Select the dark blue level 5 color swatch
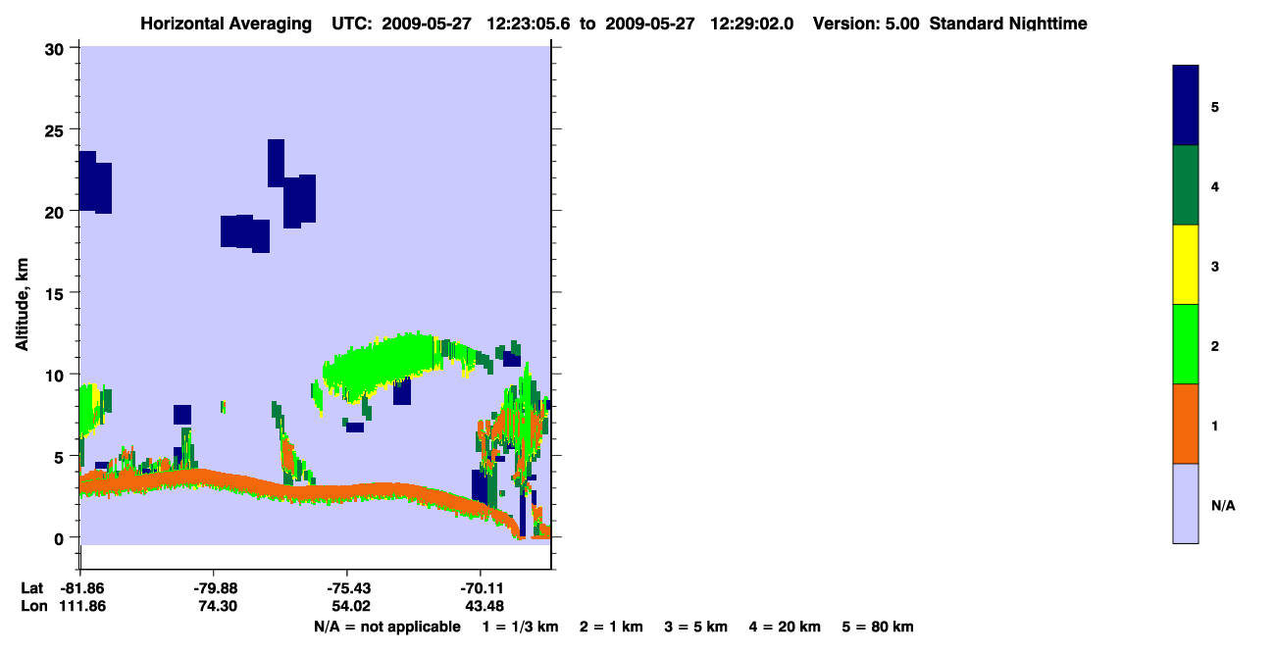1275x654 pixels. point(1186,106)
